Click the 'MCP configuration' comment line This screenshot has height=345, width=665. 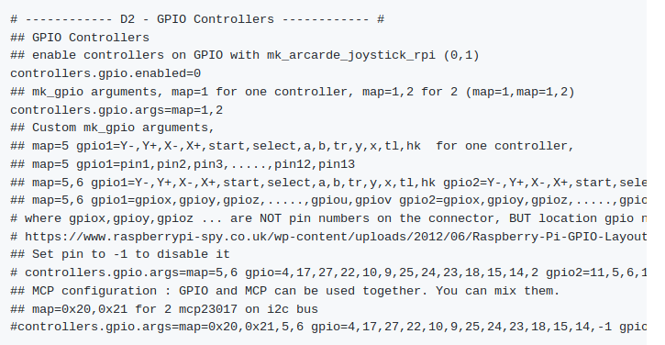click(x=285, y=291)
